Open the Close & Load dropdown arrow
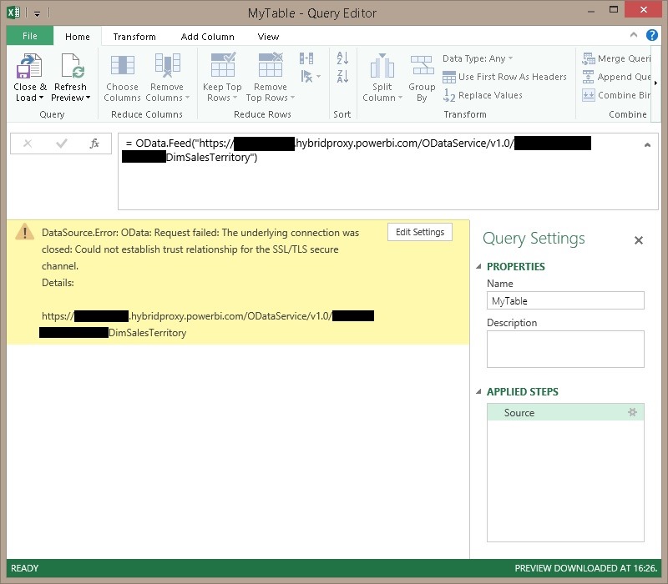 click(x=41, y=98)
